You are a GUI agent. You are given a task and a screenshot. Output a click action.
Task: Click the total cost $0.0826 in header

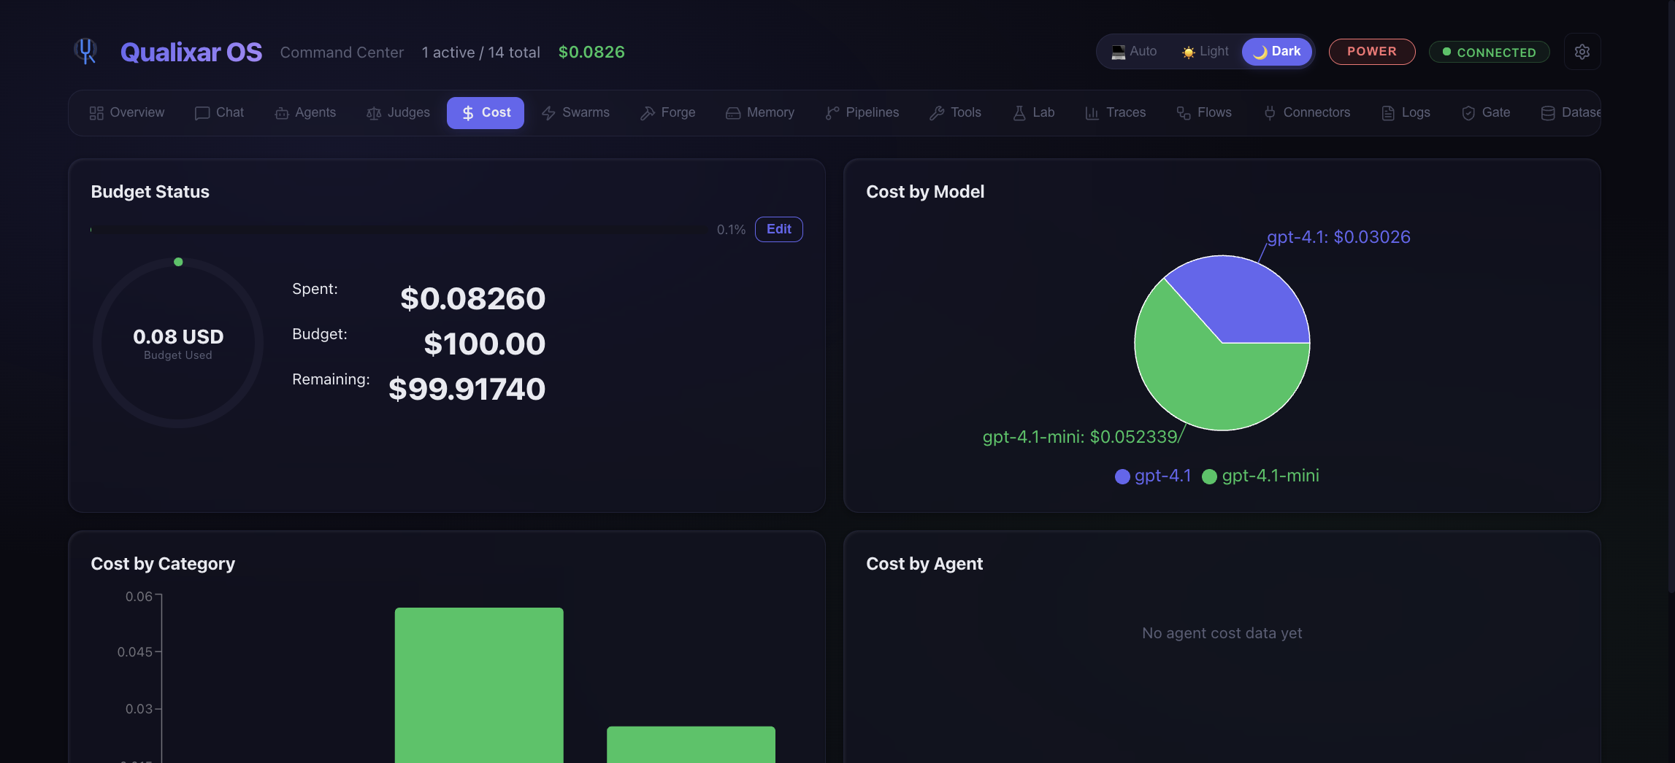click(x=591, y=53)
